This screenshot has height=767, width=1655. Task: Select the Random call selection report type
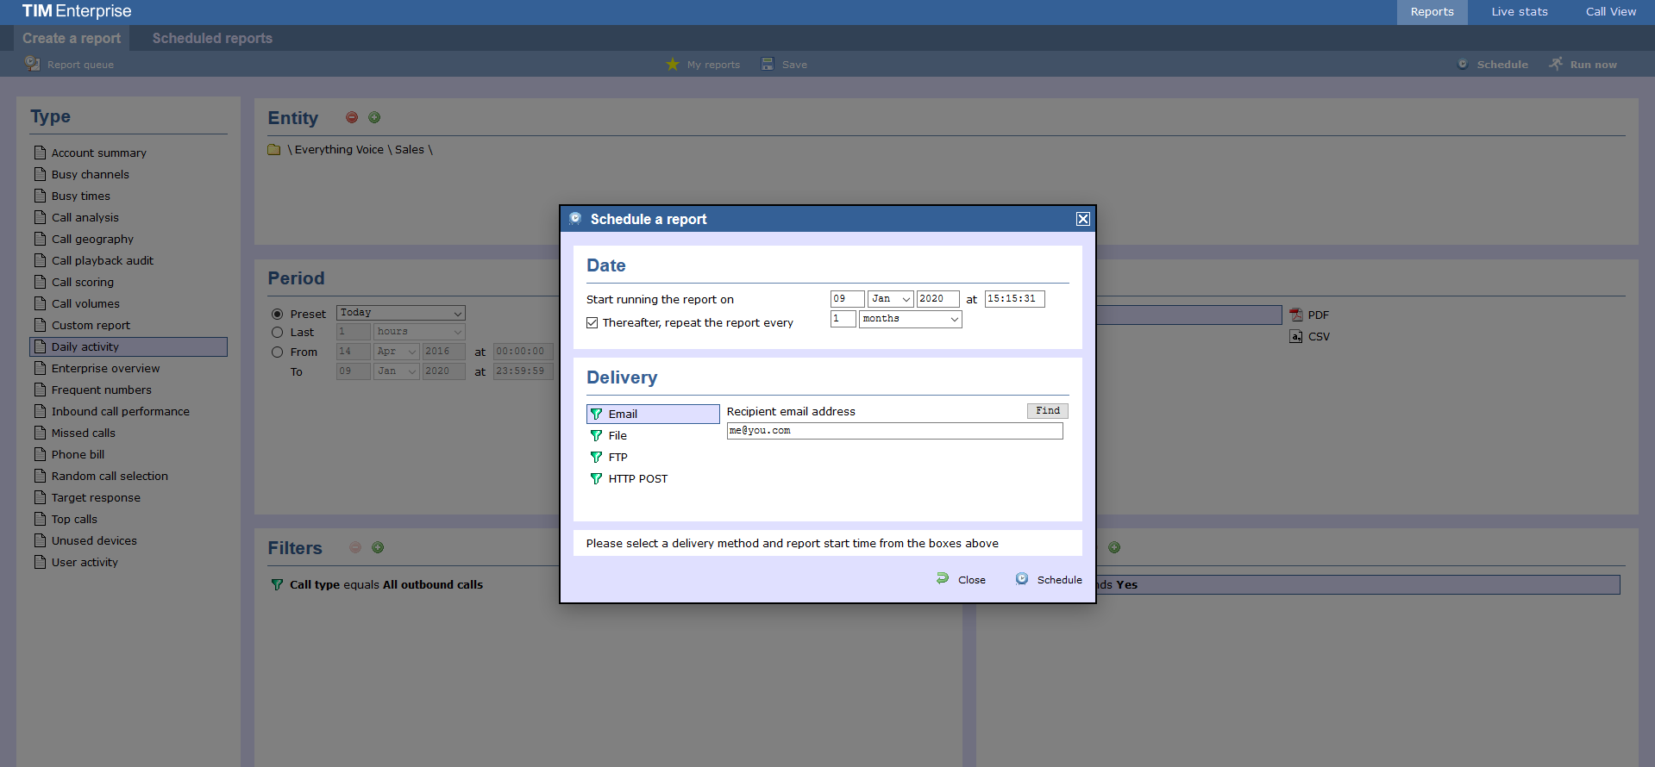coord(110,476)
